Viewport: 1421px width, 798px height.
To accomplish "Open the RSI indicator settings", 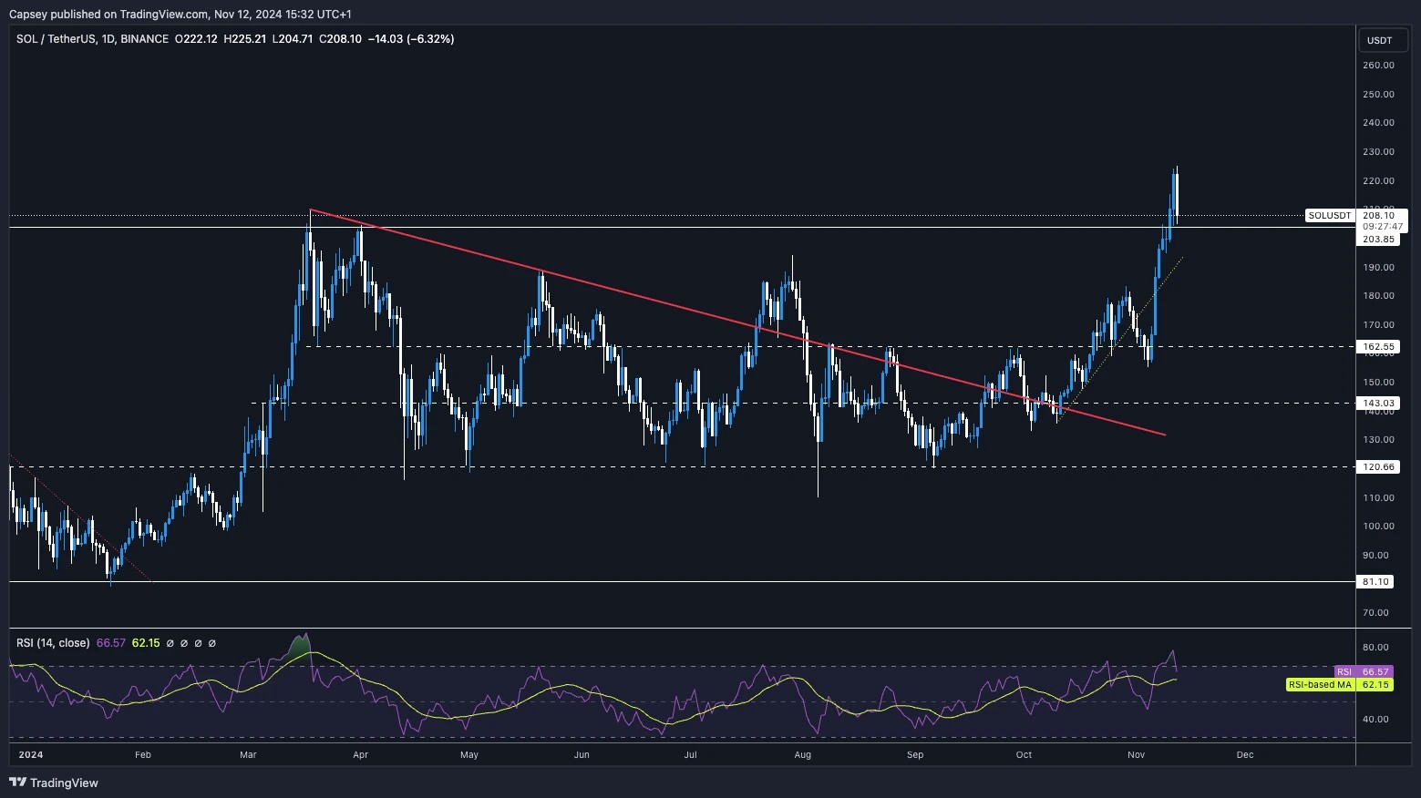I will pos(183,642).
